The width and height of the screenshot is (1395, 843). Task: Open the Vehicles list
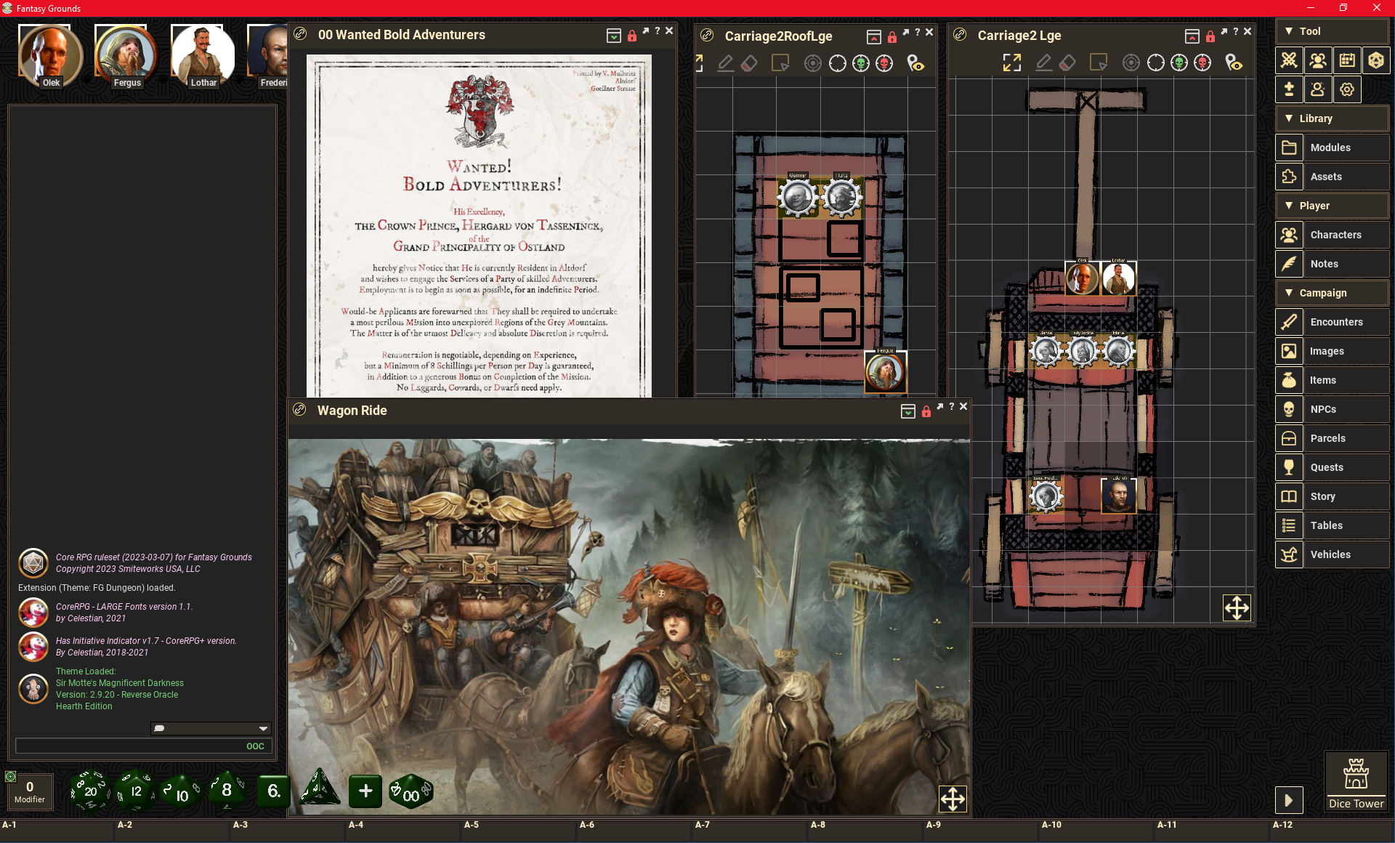click(1332, 554)
